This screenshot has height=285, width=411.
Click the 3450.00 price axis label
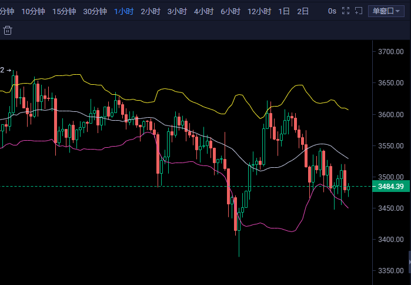coord(391,208)
